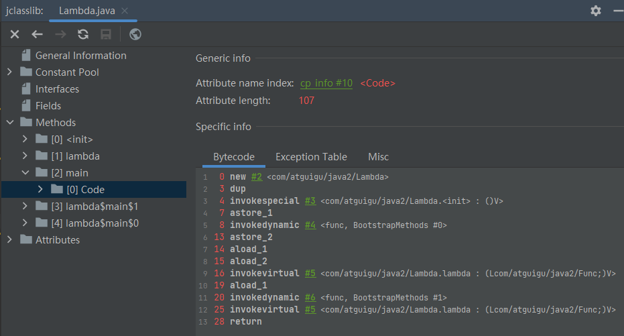
Task: Switch to the Bytecode tab
Action: pos(234,157)
